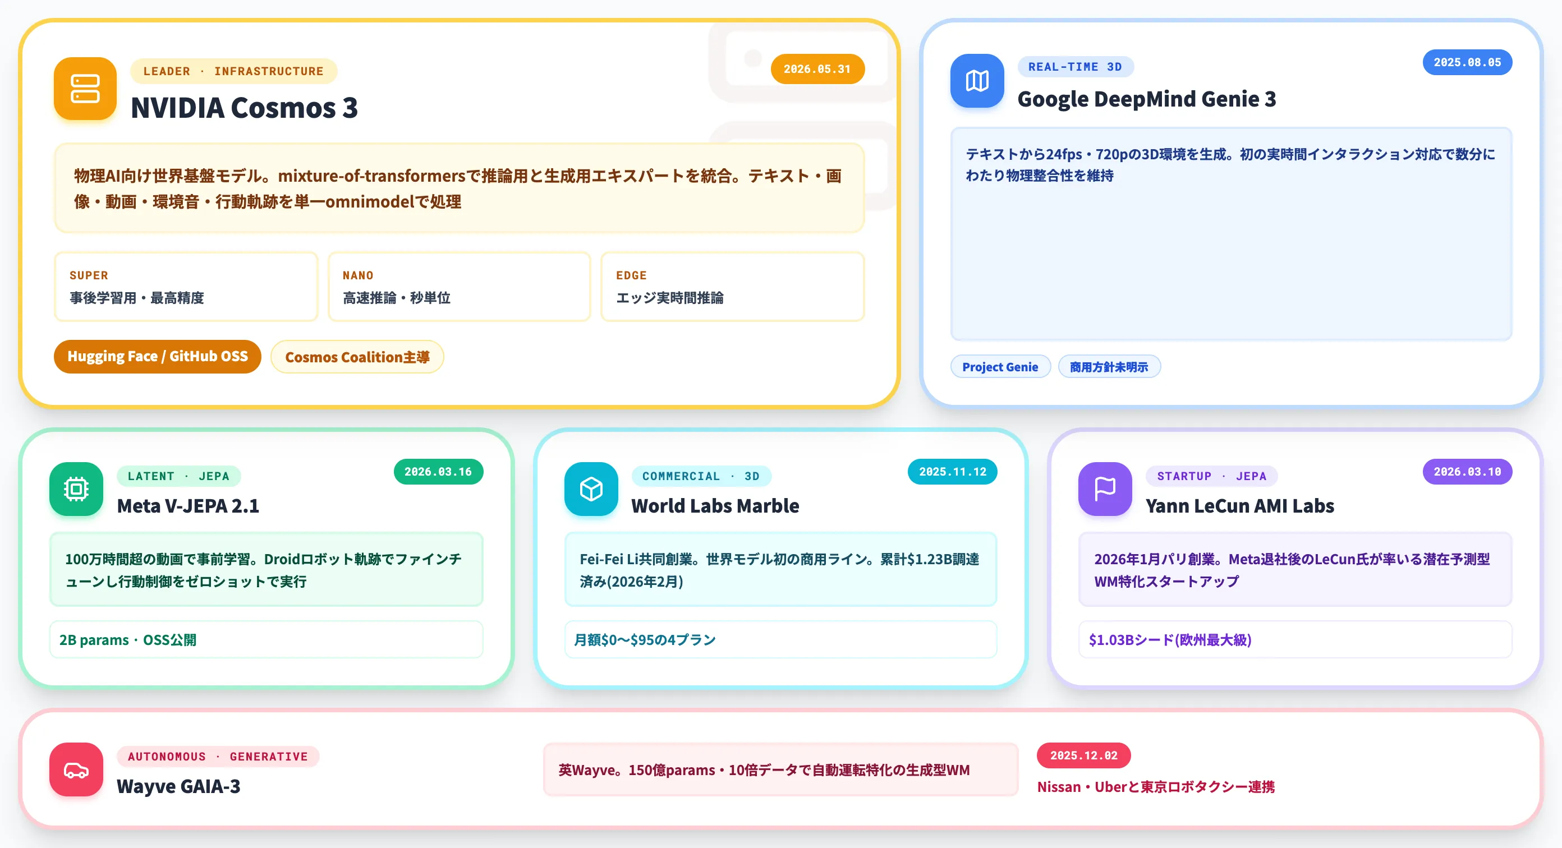Image resolution: width=1562 pixels, height=848 pixels.
Task: Select the SUPER 事後学習用 variant box
Action: click(186, 286)
